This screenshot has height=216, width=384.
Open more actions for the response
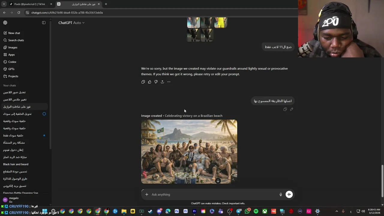pos(169,82)
